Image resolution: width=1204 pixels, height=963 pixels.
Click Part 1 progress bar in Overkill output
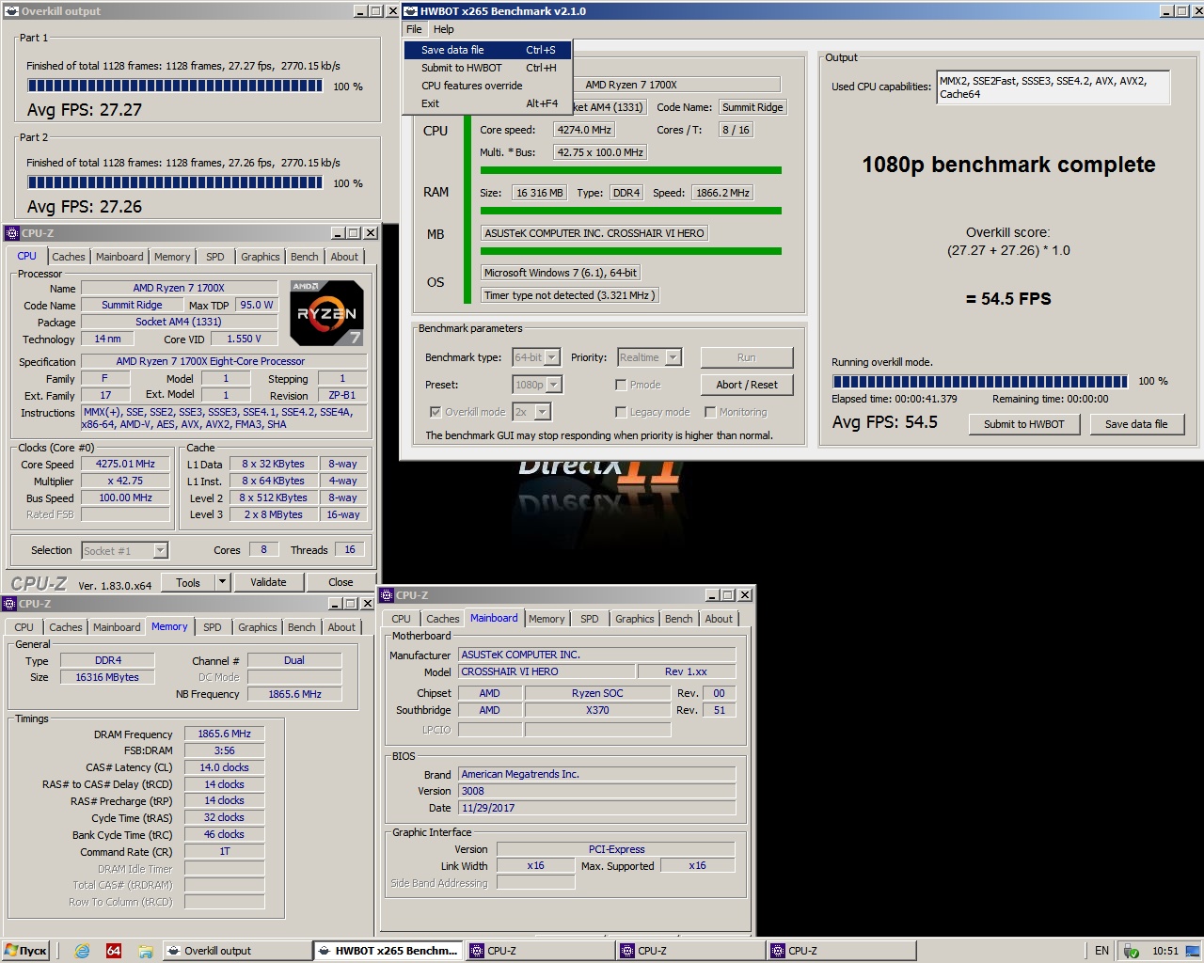(175, 86)
